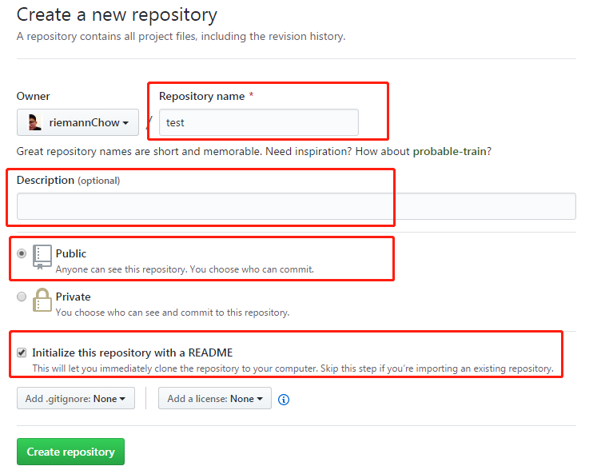Click the Public option label
Screen dimensions: 605x474
click(x=71, y=253)
